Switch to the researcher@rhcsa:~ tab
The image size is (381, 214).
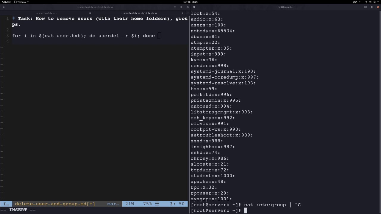click(x=46, y=13)
